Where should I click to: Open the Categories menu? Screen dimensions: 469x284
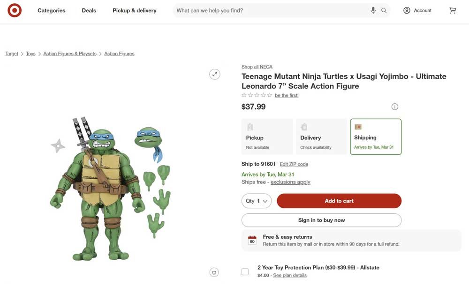pos(52,10)
